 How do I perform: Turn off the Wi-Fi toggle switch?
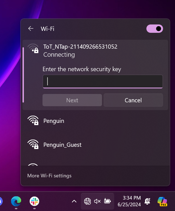pos(154,29)
